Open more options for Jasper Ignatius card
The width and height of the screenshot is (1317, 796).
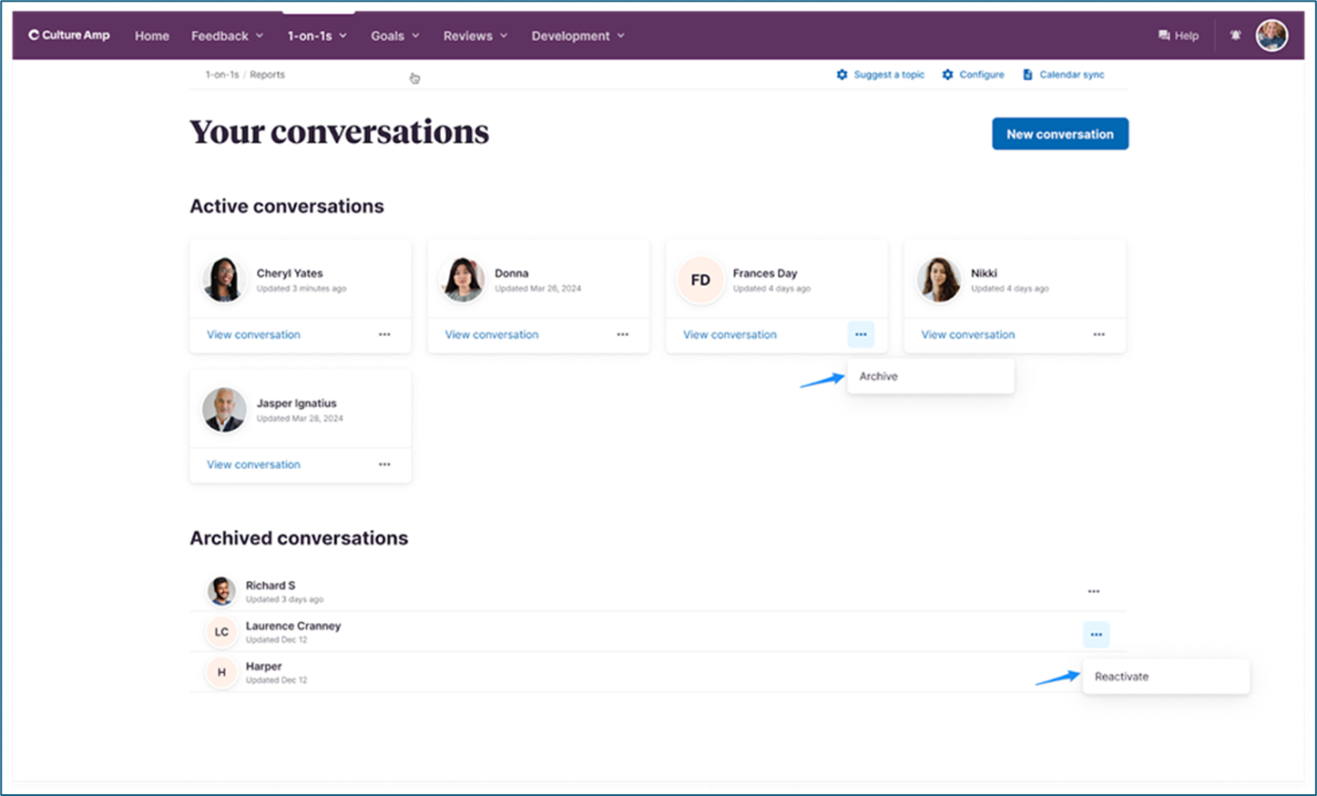point(384,464)
